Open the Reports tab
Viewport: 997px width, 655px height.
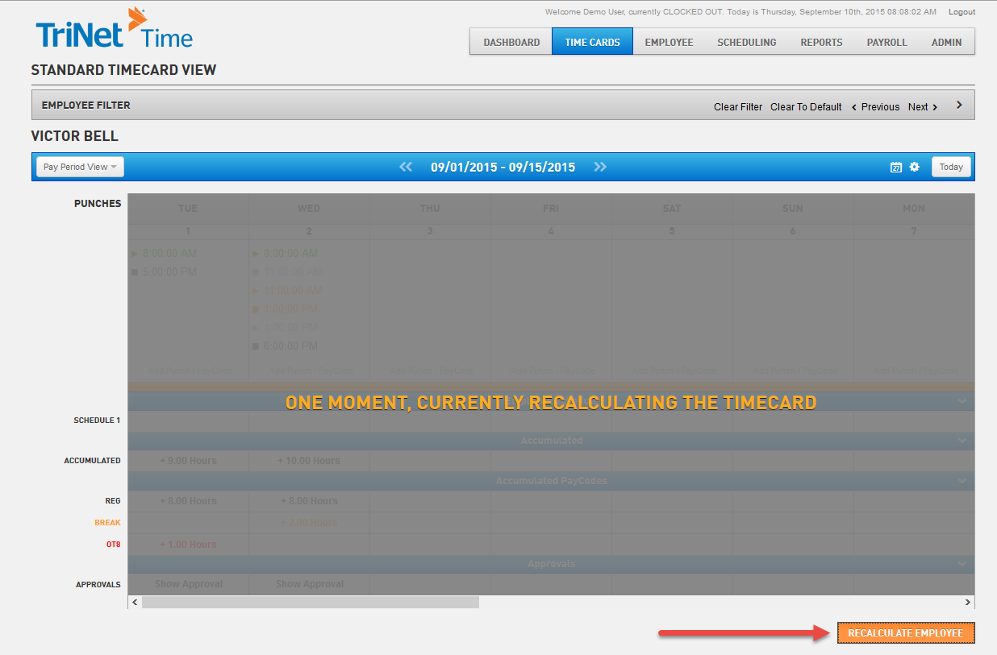click(821, 42)
